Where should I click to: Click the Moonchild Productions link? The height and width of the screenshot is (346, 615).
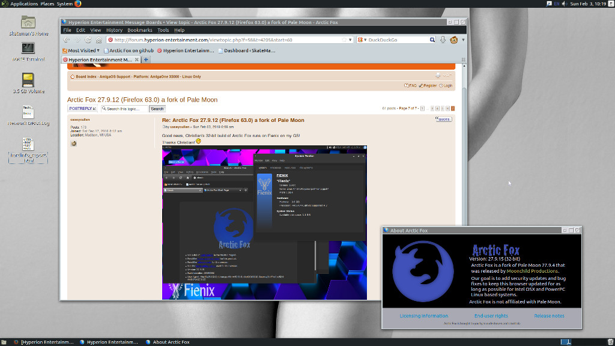pos(532,271)
